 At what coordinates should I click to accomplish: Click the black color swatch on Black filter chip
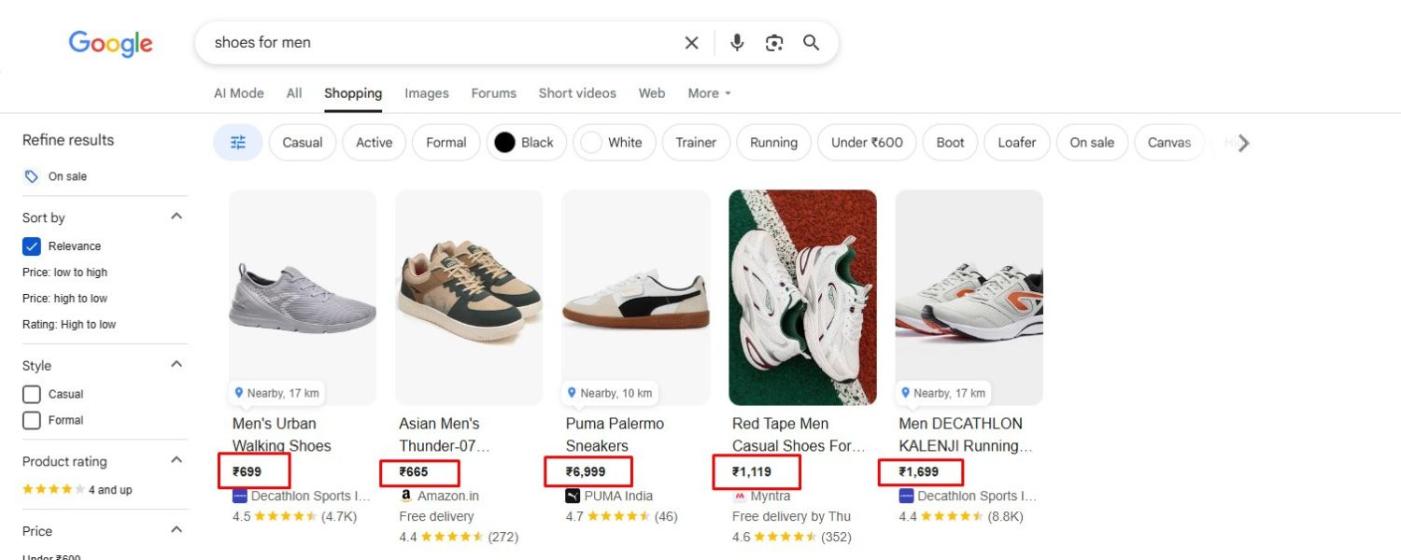click(x=505, y=142)
